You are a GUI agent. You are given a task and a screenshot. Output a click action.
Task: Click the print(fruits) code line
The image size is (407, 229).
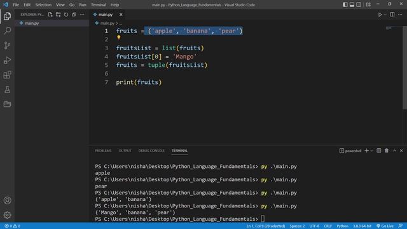pyautogui.click(x=139, y=82)
